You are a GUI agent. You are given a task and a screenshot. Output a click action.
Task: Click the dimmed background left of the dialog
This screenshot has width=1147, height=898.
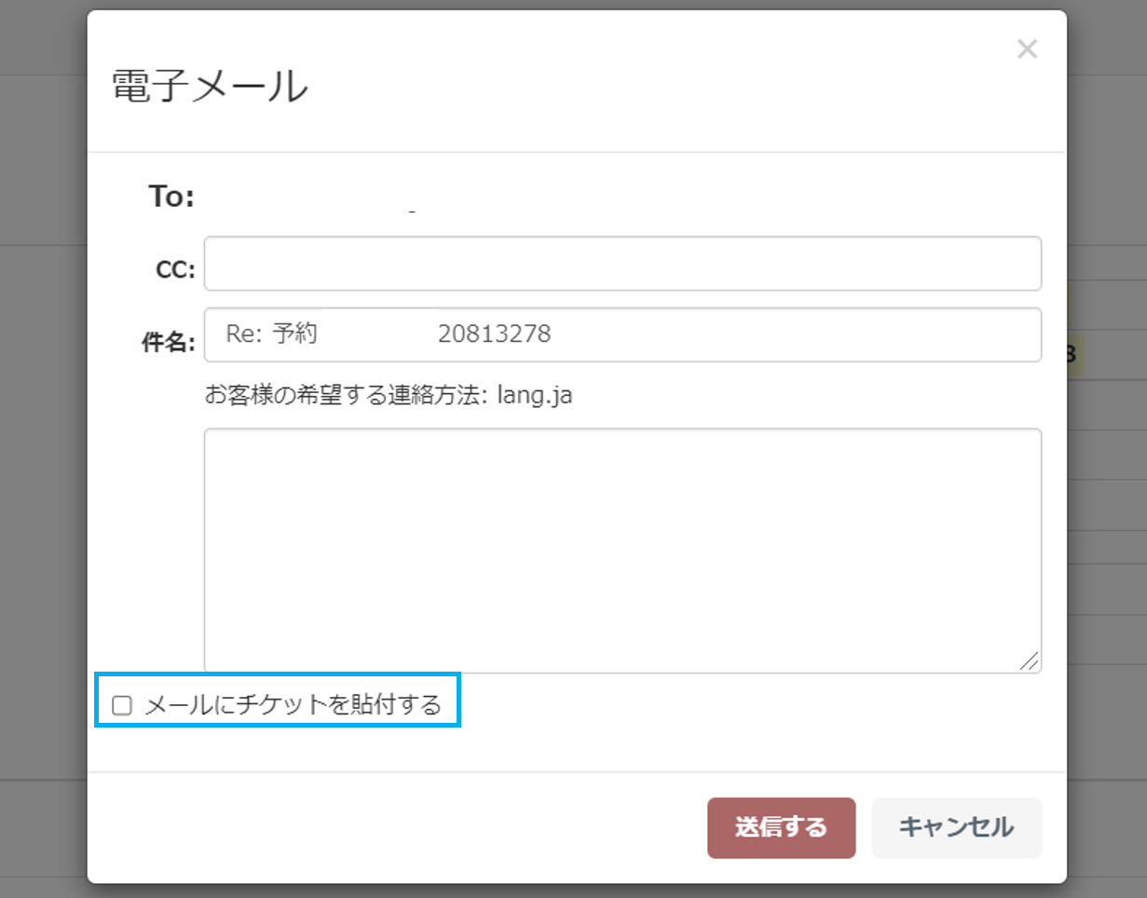pyautogui.click(x=42, y=466)
